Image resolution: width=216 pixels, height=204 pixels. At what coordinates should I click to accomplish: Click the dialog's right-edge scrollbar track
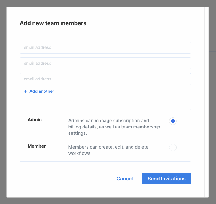207,102
